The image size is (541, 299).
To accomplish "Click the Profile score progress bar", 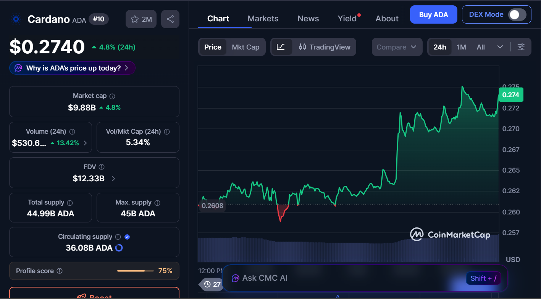I will click(135, 270).
